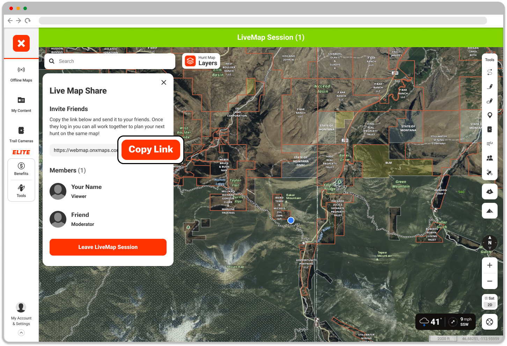Reload the browser page
Screen dimensions: 507x346
[x=28, y=21]
